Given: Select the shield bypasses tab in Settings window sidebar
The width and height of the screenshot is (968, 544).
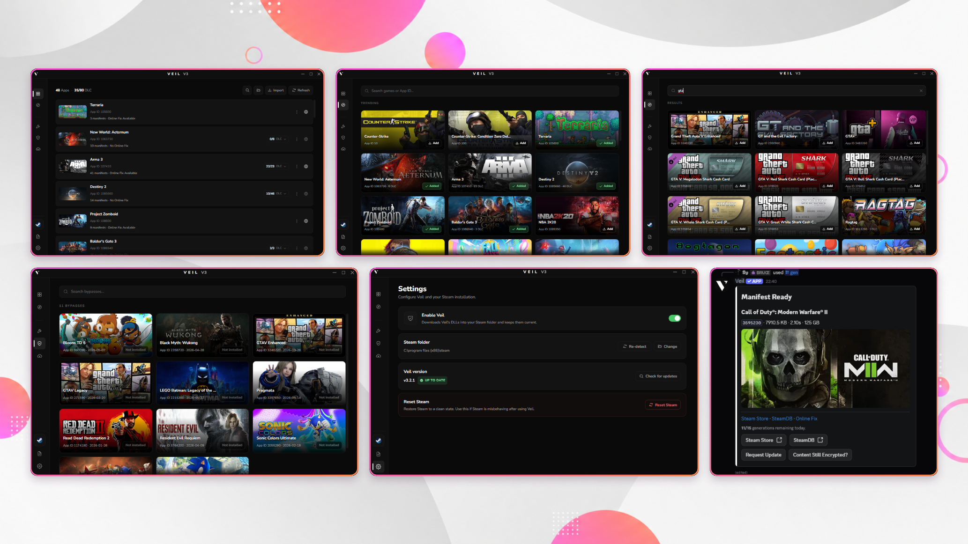Looking at the screenshot, I should 379,343.
